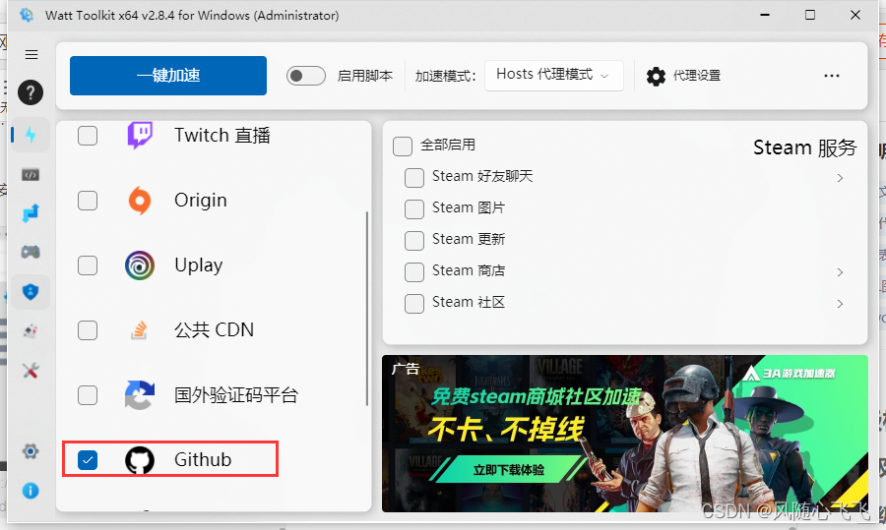The width and height of the screenshot is (886, 530).
Task: Check the Twitch 直播 checkbox
Action: (x=88, y=136)
